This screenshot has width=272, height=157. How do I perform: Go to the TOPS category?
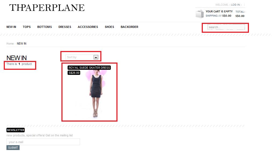point(27,27)
